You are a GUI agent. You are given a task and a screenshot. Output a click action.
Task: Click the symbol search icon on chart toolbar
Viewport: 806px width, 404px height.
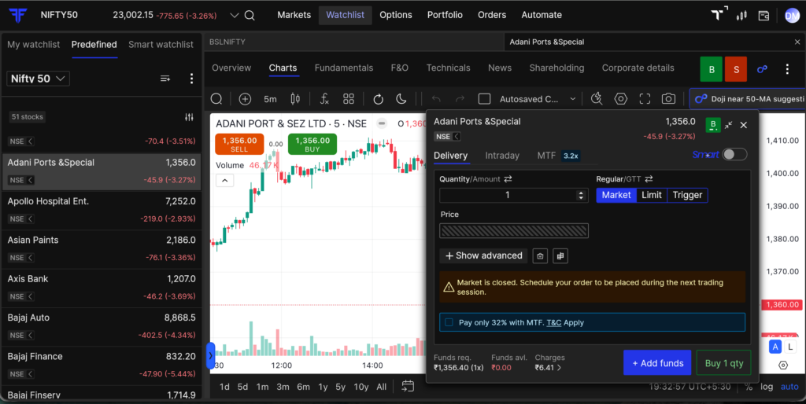pos(216,98)
